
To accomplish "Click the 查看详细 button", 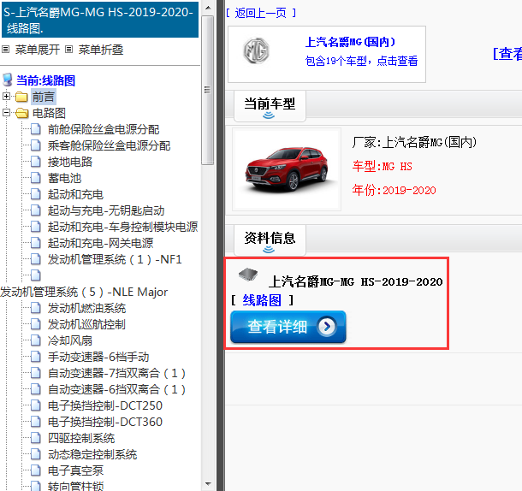I will tap(288, 327).
